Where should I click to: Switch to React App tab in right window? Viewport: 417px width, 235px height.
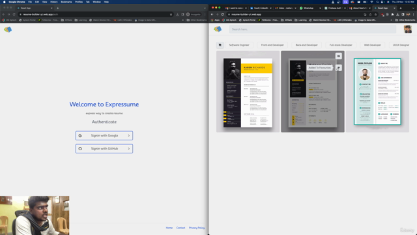coord(384,8)
